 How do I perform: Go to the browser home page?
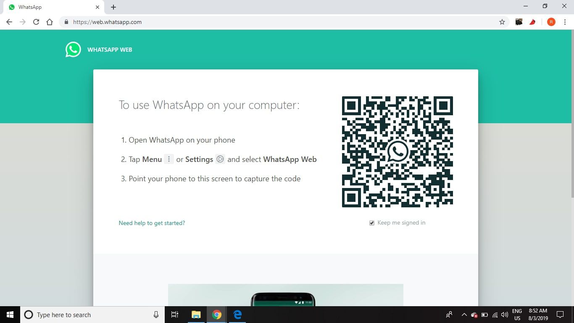click(50, 22)
